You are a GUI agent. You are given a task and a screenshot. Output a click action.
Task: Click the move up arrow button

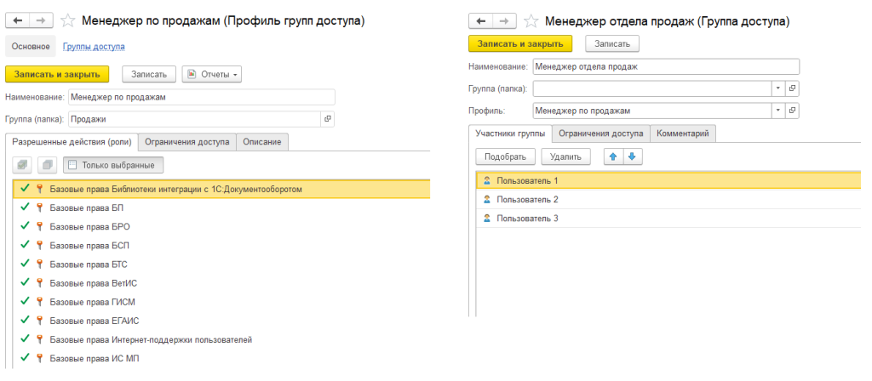(x=612, y=156)
